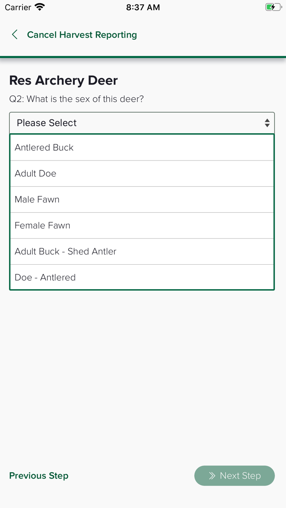
Task: Pick the Male Fawn option
Action: tap(142, 200)
